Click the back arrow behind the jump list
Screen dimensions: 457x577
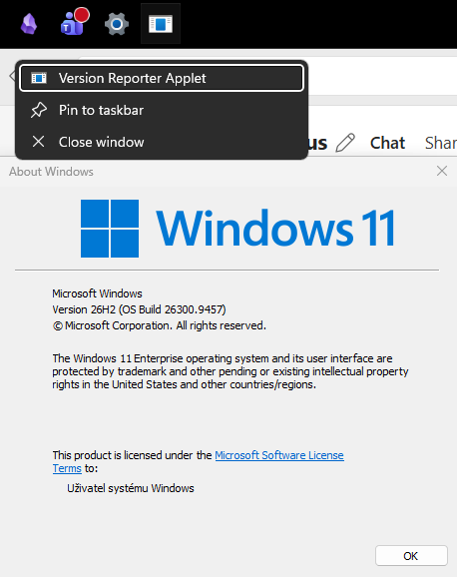click(12, 76)
